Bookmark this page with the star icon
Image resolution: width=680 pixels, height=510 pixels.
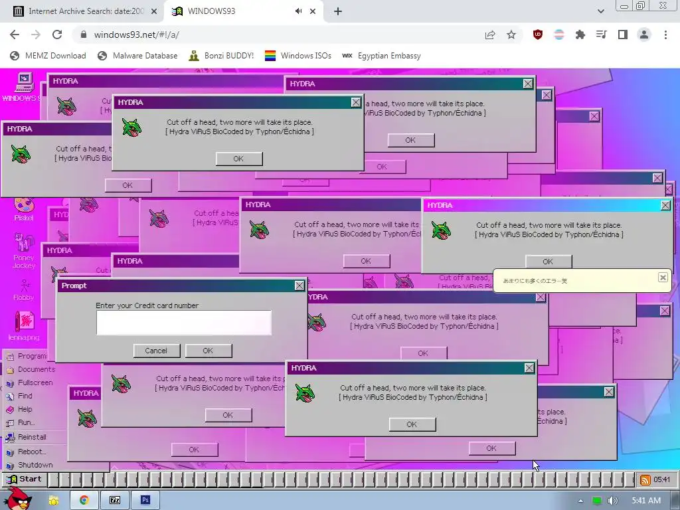(x=511, y=35)
